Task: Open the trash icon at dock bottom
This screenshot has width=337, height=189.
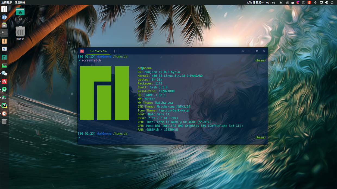Action: (4, 122)
